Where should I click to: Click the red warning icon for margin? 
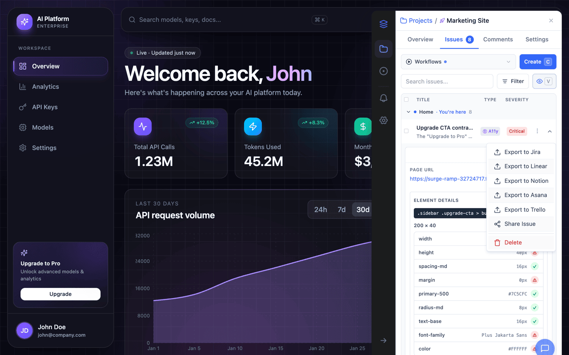point(535,280)
